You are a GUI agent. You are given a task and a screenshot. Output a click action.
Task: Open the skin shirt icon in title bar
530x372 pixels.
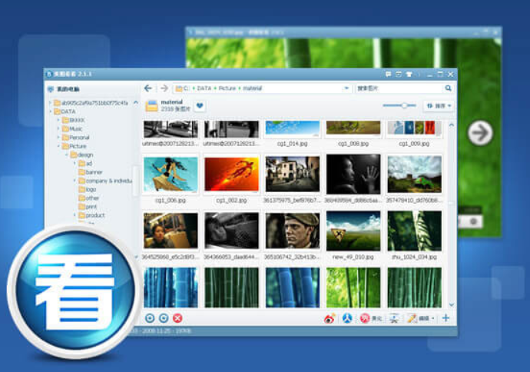[409, 74]
